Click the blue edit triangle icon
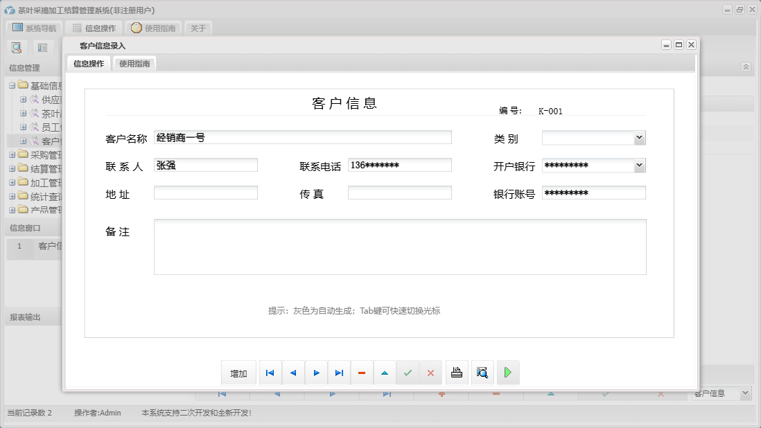761x428 pixels. (x=385, y=372)
